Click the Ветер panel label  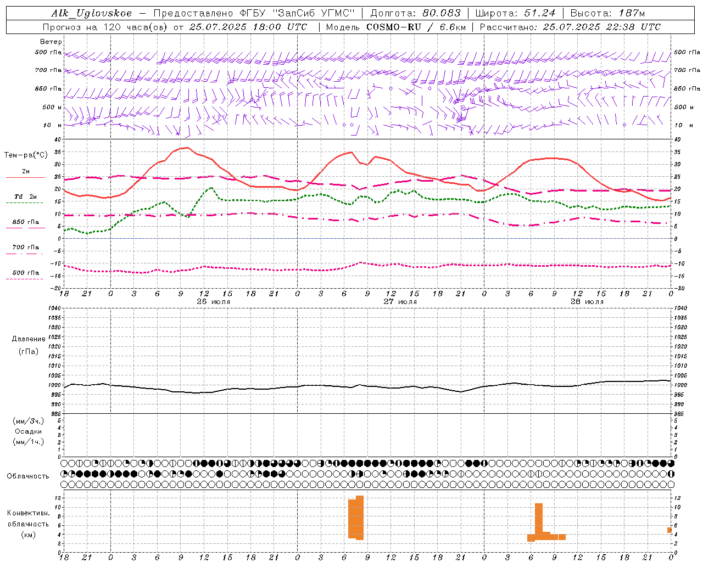(51, 42)
